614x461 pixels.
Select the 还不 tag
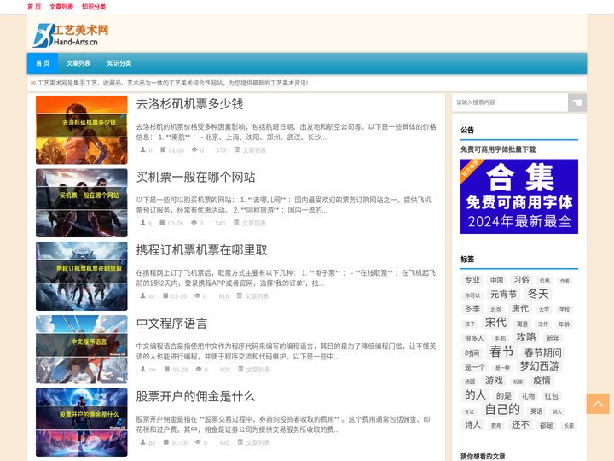(520, 424)
